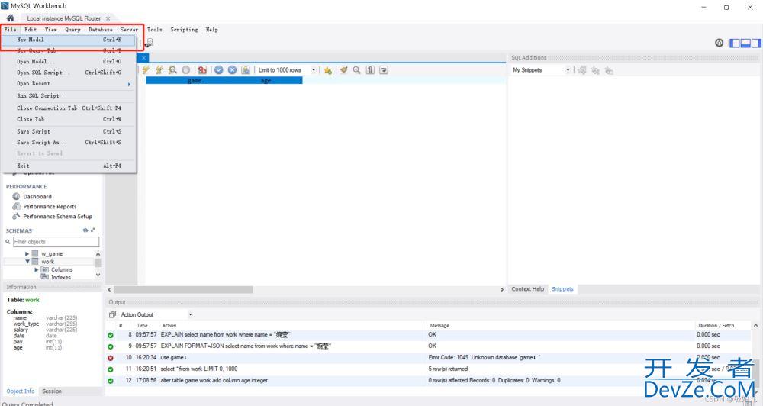This screenshot has height=406, width=763.
Task: Collapse the work table node
Action: coord(27,262)
